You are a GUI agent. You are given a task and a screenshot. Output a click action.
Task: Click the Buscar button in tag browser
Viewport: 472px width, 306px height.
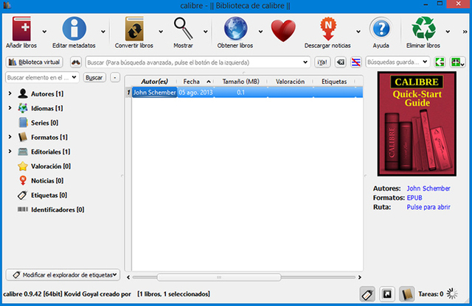94,77
